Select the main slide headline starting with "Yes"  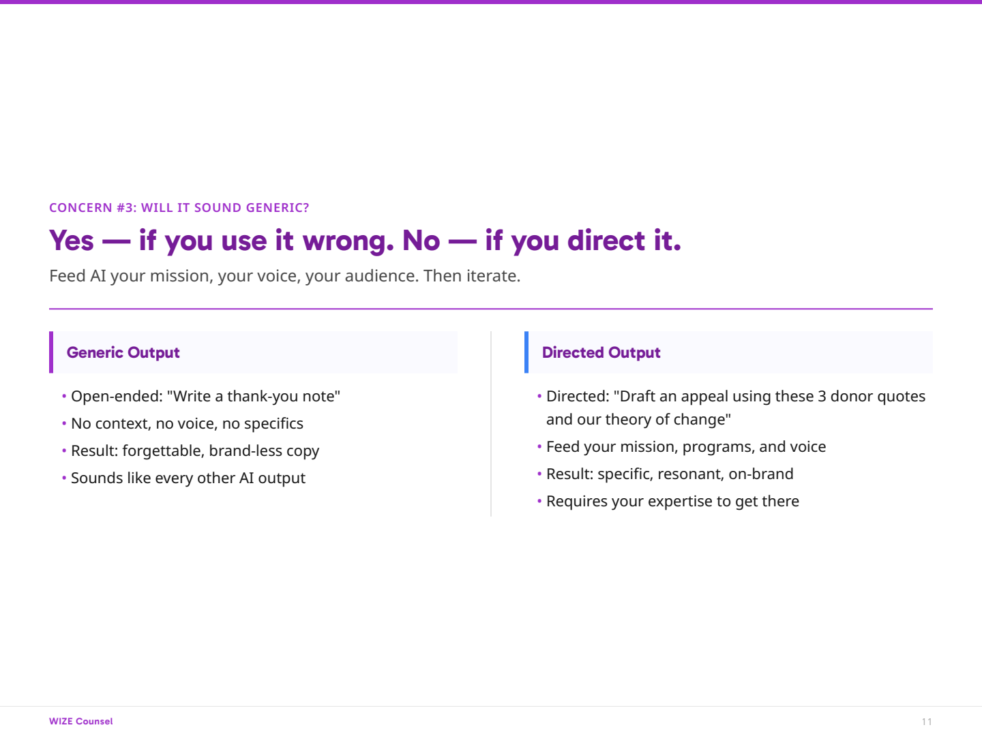[365, 241]
